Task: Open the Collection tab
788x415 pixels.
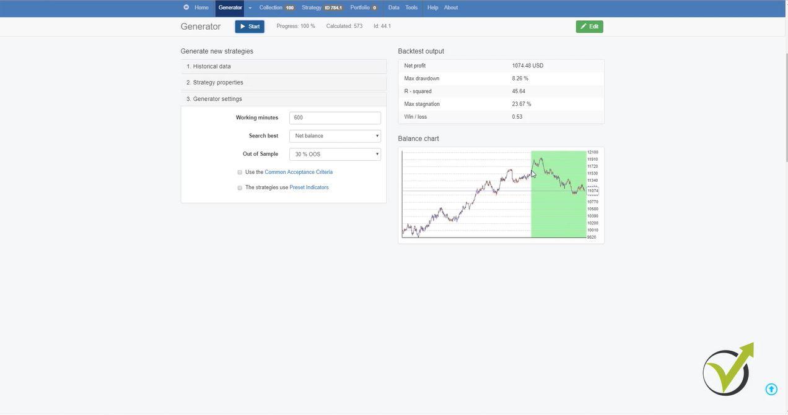Action: [276, 8]
